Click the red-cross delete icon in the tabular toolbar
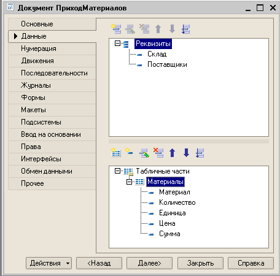Screen dimensions: 280x276 [x=158, y=153]
